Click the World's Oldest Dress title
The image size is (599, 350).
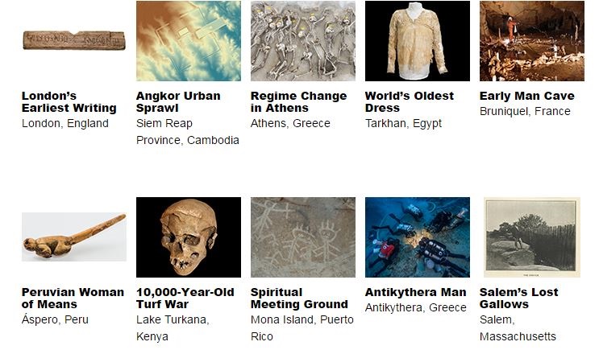410,102
